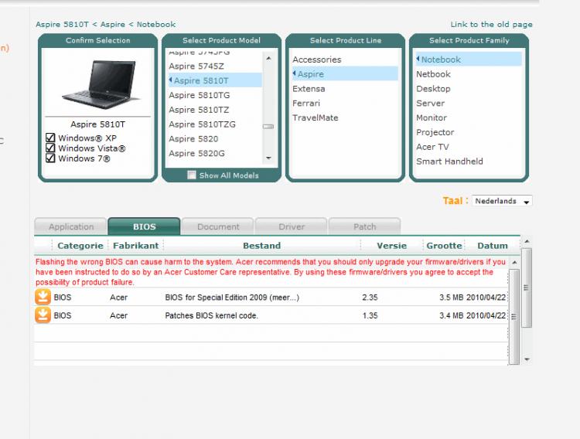This screenshot has width=580, height=439.
Task: Select Notebook product family
Action: (x=469, y=60)
